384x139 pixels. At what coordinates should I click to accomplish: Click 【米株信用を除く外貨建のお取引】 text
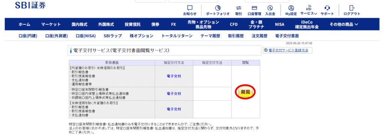[x=94, y=103]
